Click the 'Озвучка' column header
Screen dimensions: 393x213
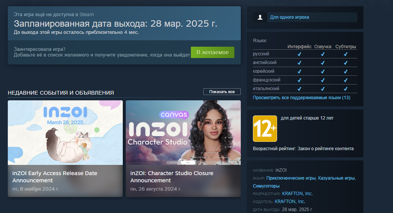pos(323,47)
